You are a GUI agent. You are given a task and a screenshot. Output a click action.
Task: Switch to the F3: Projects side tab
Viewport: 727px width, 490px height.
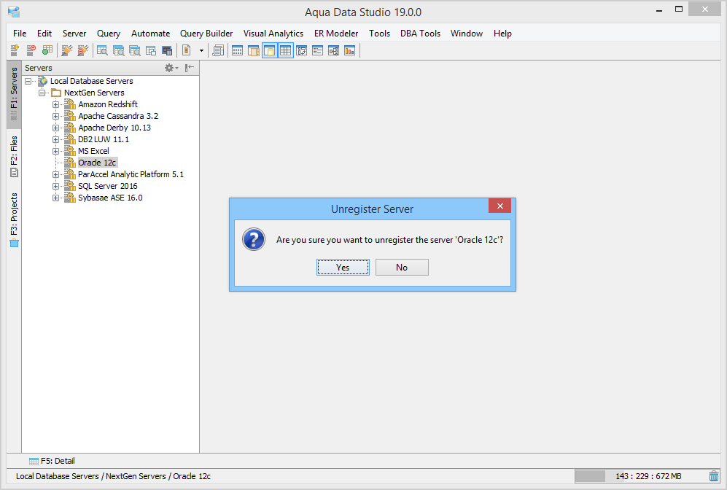(14, 219)
